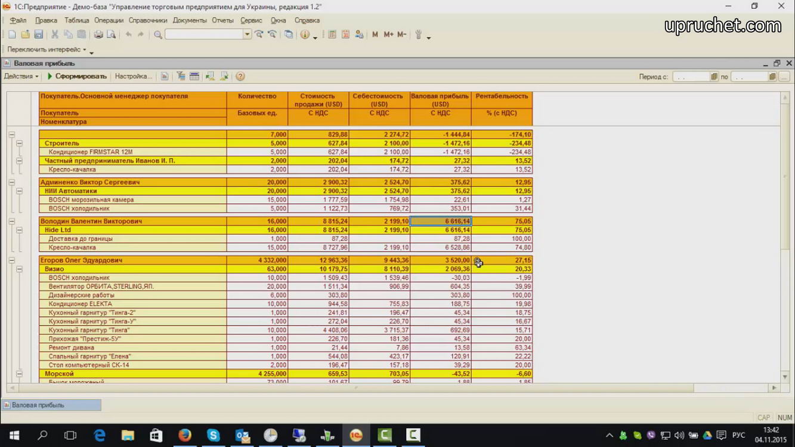Click the grouping tree icon in report toolbar
795x447 pixels.
(x=181, y=76)
